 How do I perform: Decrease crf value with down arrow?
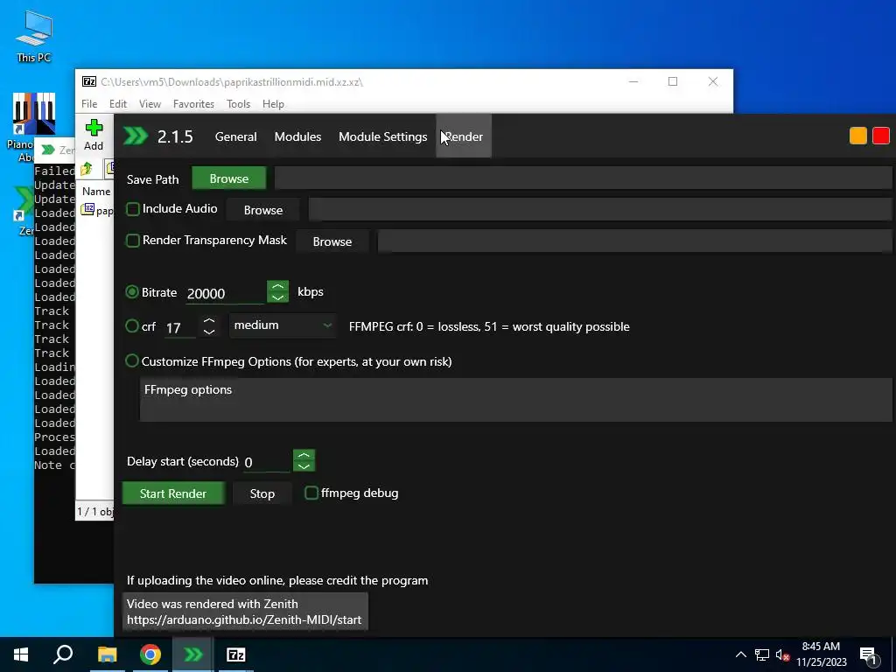click(x=209, y=332)
